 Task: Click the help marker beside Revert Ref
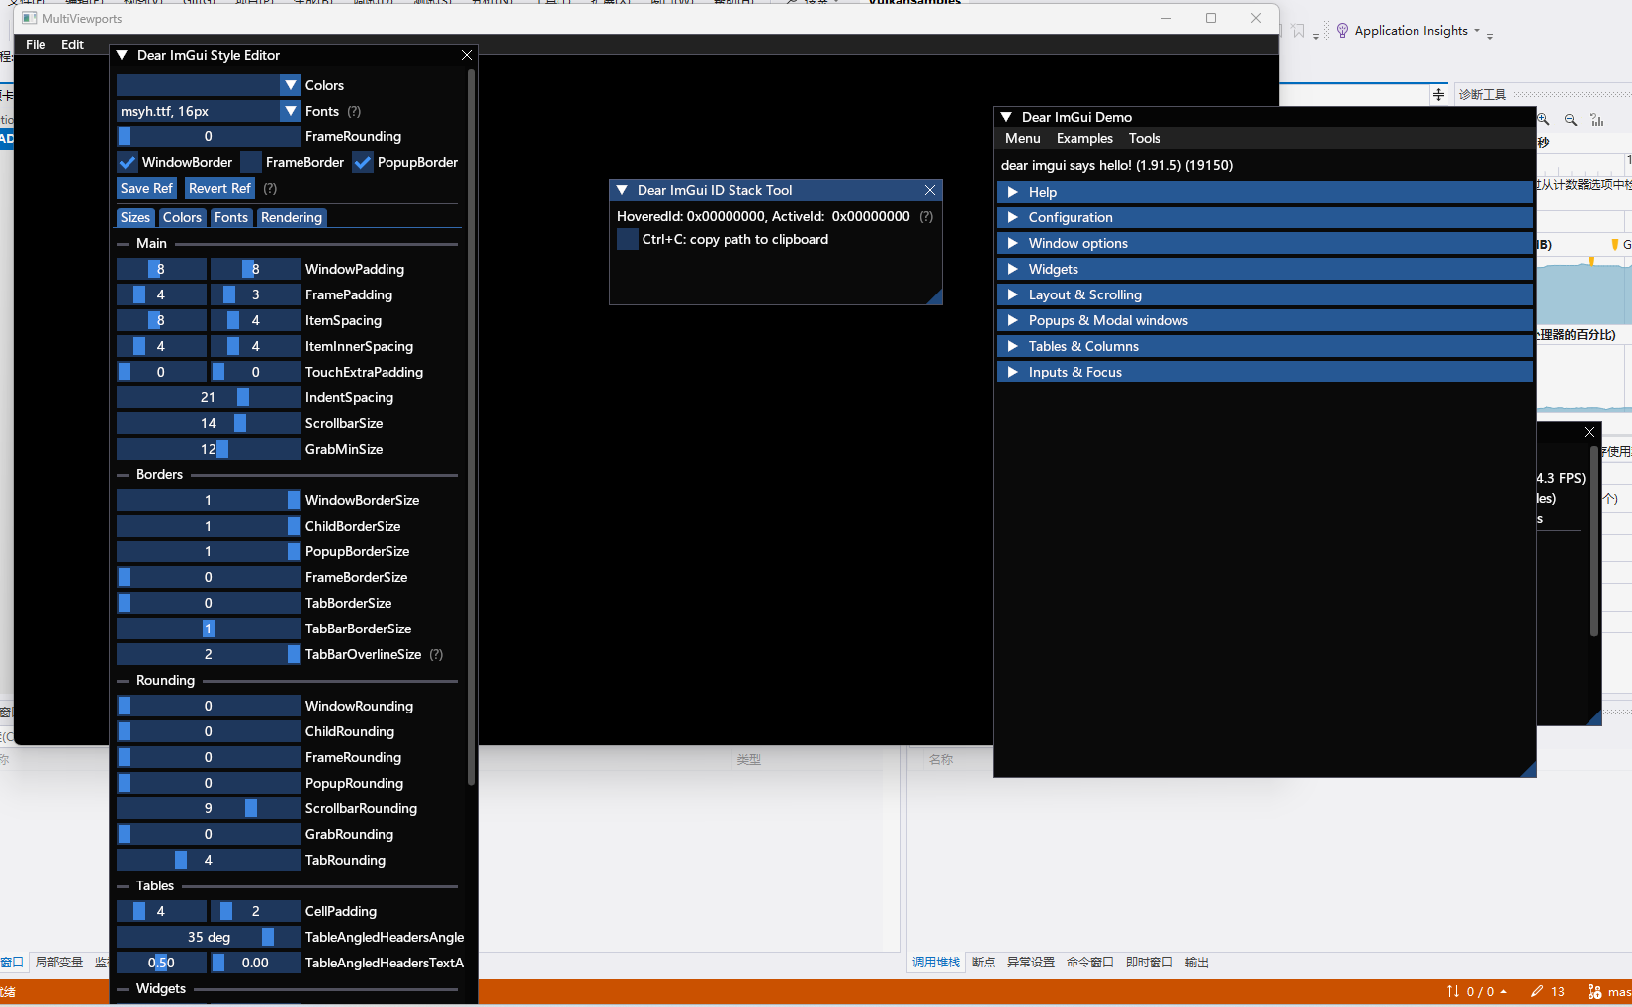tap(270, 189)
